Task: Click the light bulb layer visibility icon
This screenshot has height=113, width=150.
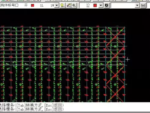Action: pos(62,5)
